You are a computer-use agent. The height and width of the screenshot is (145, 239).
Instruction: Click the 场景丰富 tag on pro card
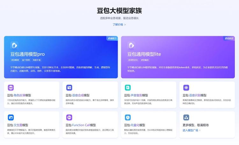click(37, 60)
